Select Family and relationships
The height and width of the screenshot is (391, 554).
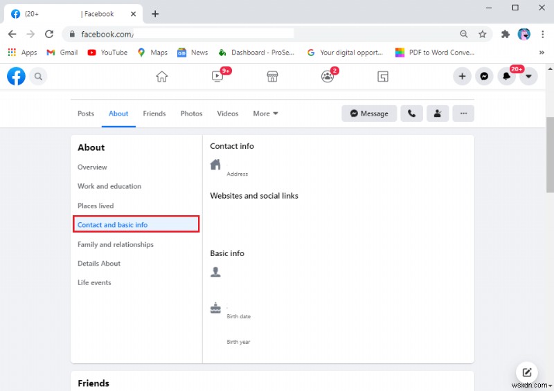click(x=116, y=244)
